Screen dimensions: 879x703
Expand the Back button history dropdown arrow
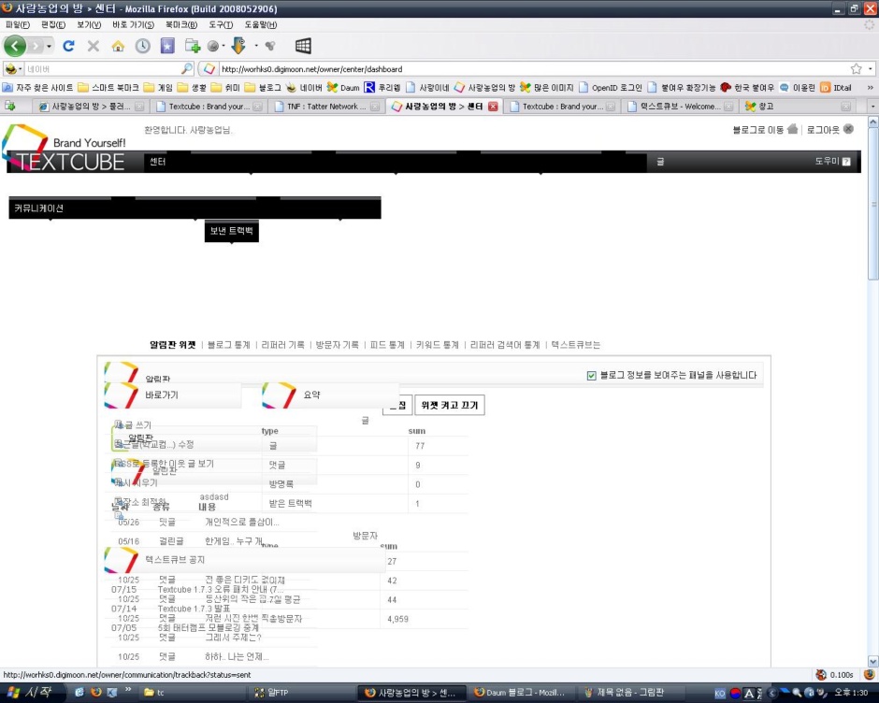pyautogui.click(x=47, y=44)
